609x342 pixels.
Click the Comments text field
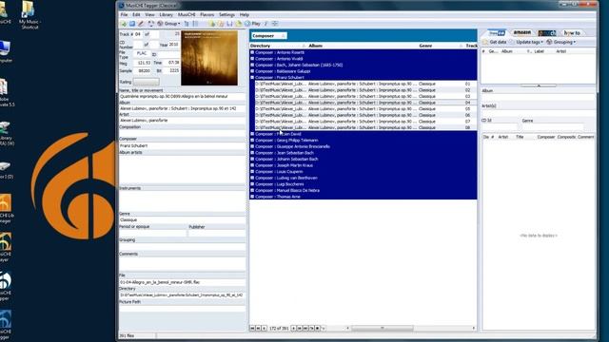point(182,264)
